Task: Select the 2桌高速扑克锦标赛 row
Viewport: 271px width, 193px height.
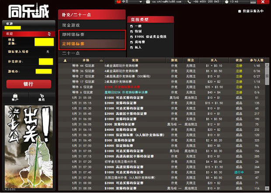Action: pyautogui.click(x=161, y=82)
